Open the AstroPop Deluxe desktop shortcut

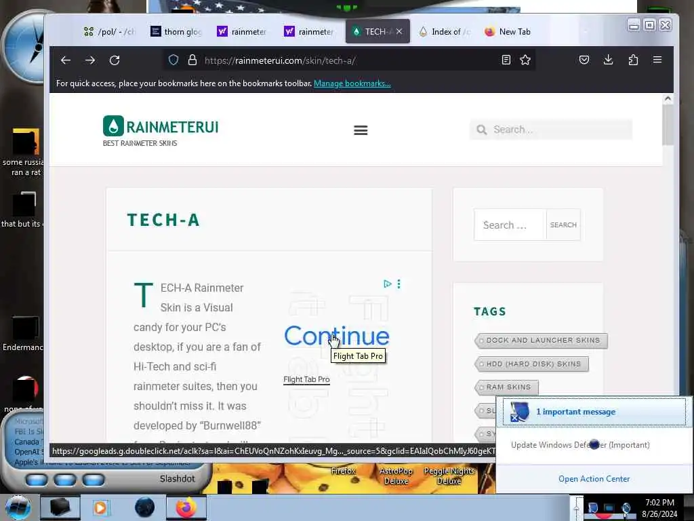396,476
